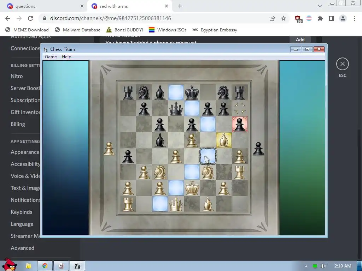The width and height of the screenshot is (362, 271).
Task: Reload the current page
Action: pos(30,18)
